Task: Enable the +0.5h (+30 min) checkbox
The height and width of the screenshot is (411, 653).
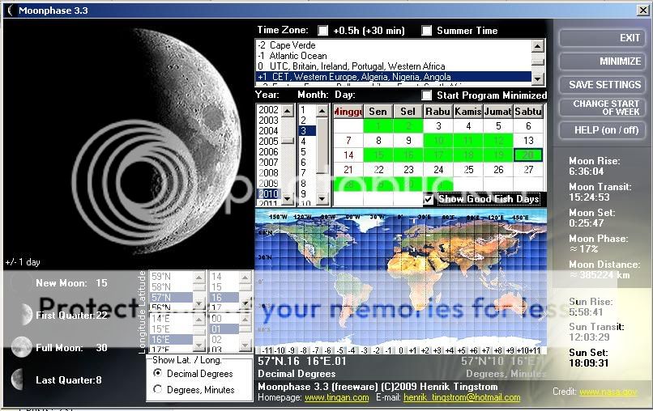Action: coord(323,31)
